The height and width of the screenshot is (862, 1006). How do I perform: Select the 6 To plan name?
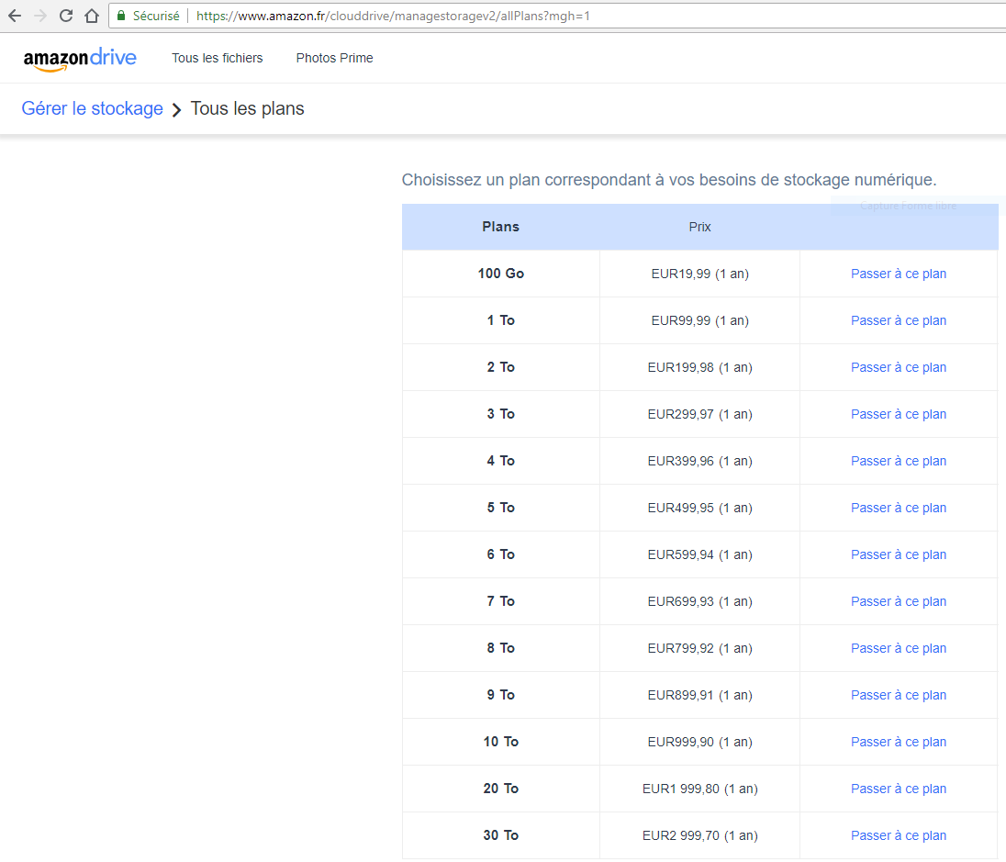point(500,554)
